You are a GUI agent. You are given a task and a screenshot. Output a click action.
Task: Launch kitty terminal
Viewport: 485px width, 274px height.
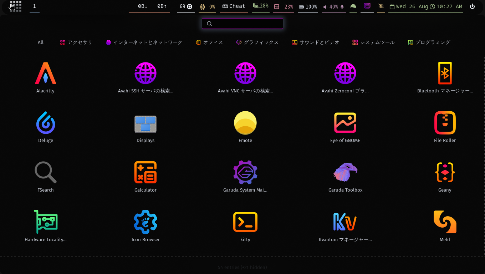tap(245, 227)
